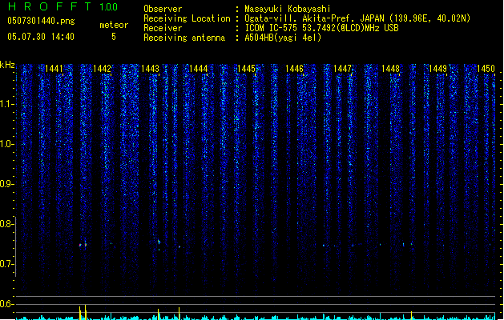
Task: Click the 1.0 kHz axis tick label
Action: 6,144
